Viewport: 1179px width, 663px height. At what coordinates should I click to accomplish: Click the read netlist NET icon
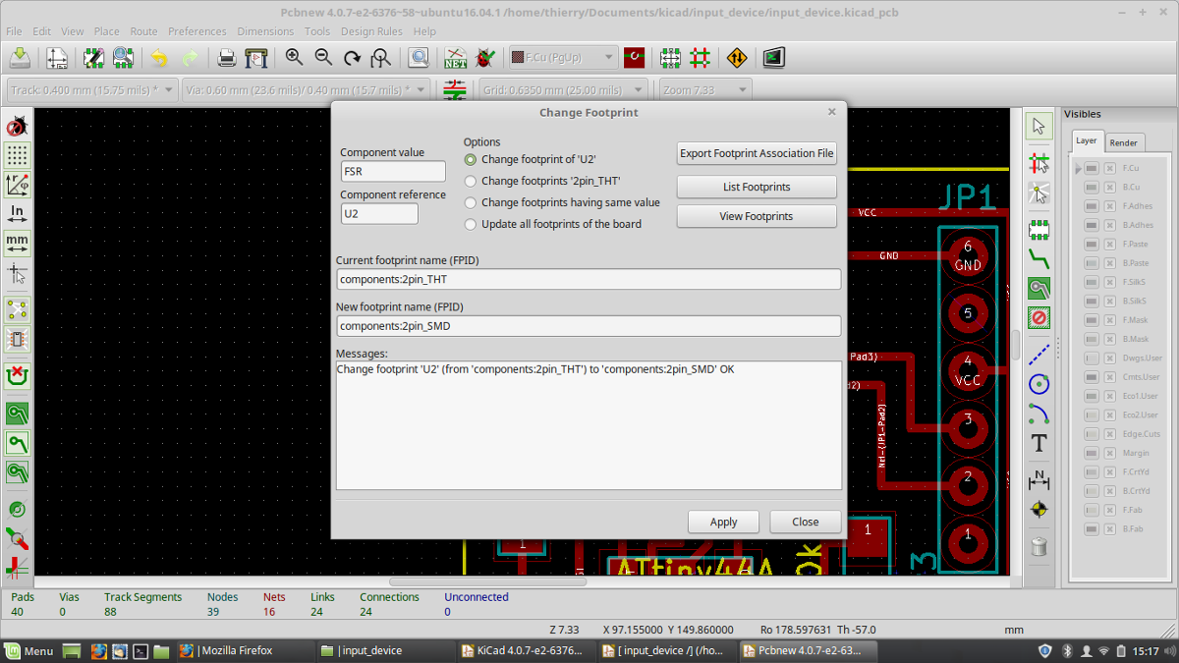click(x=455, y=58)
